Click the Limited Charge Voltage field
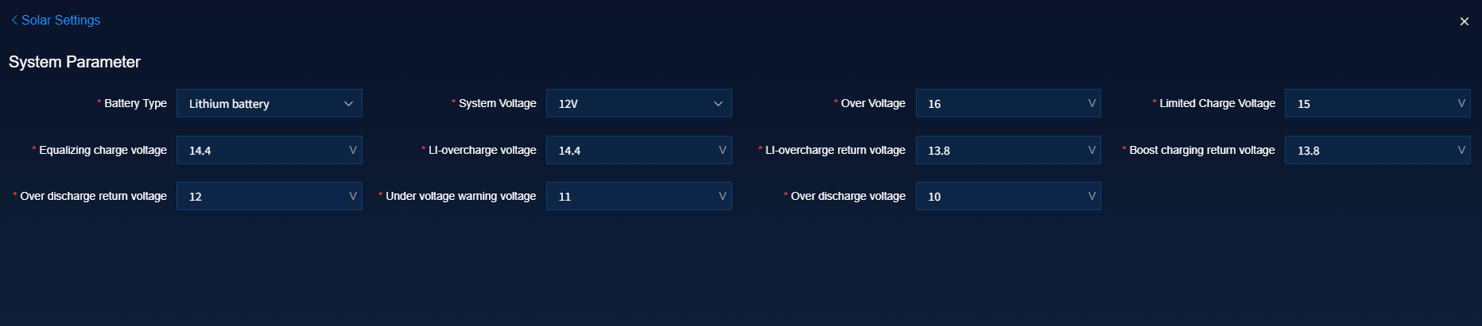This screenshot has width=1482, height=326. click(1369, 104)
